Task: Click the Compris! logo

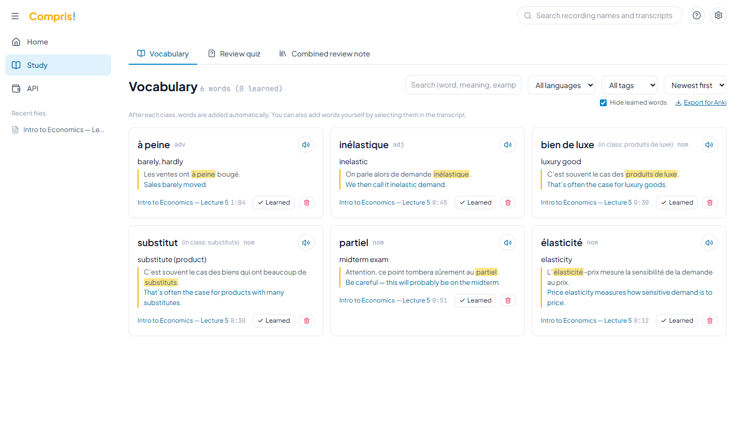Action: click(x=52, y=17)
